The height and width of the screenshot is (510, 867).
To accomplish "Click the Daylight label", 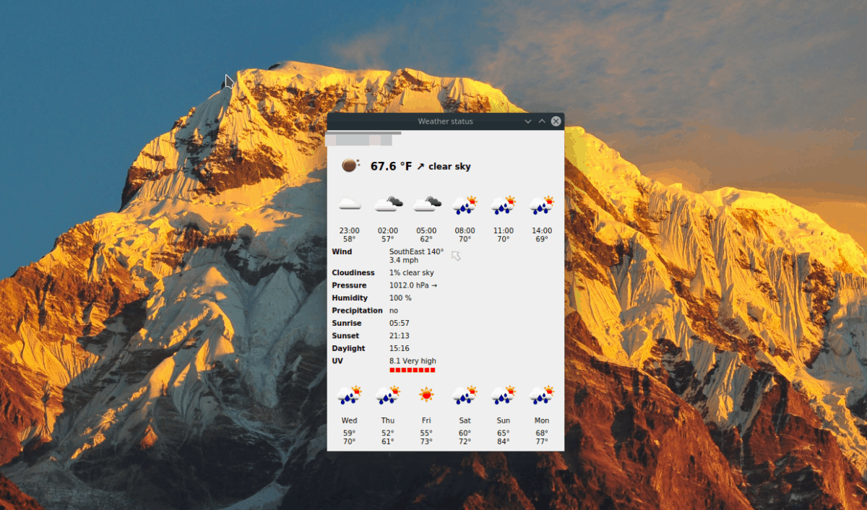I will point(348,349).
